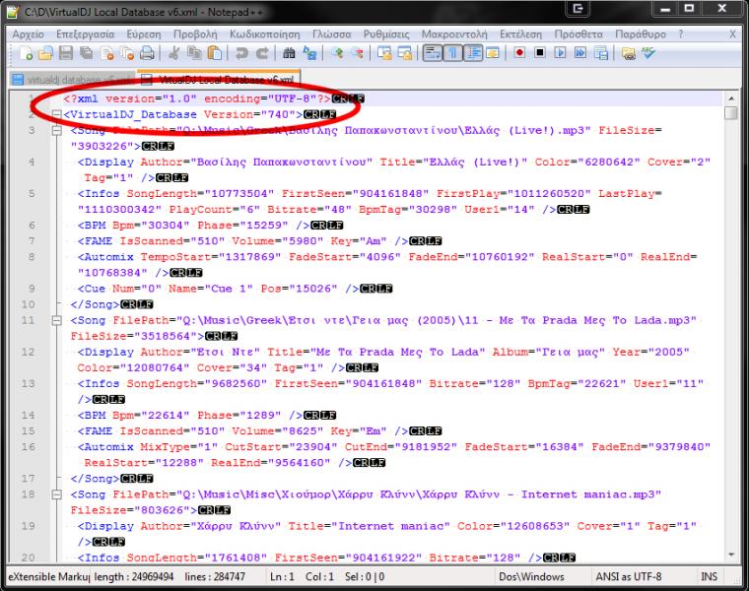Screen dimensions: 749x591
Task: Copy selection using toolbar copy icon
Action: 194,53
